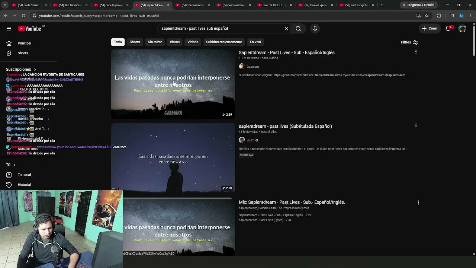Click the Subtítulos badge on the Dulco result

click(x=247, y=155)
